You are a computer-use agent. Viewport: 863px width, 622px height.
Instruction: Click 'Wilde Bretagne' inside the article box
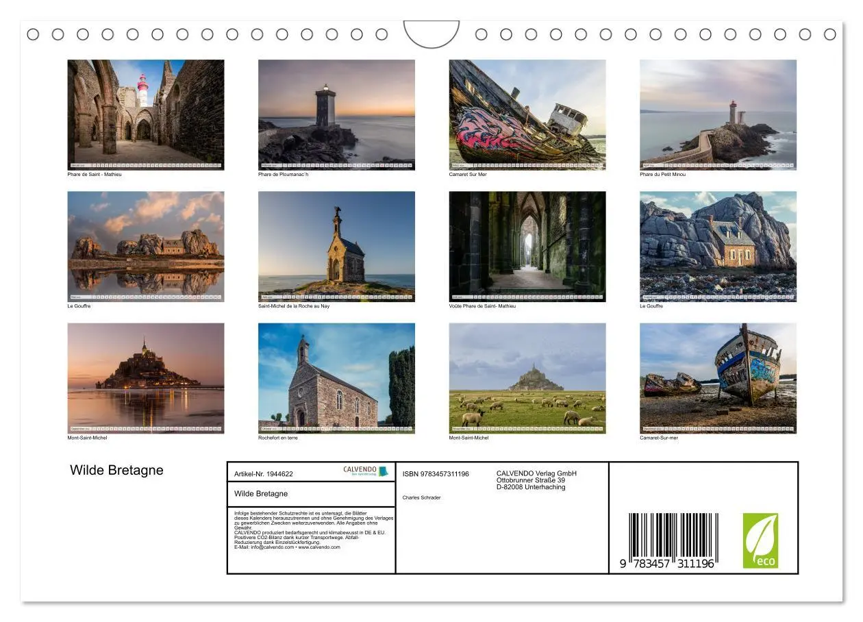[x=261, y=494]
